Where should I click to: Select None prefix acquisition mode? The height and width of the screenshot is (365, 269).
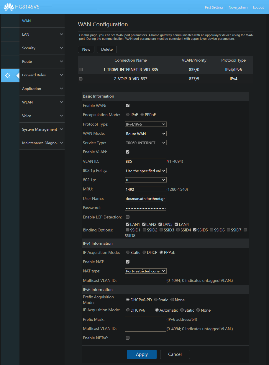click(x=172, y=300)
